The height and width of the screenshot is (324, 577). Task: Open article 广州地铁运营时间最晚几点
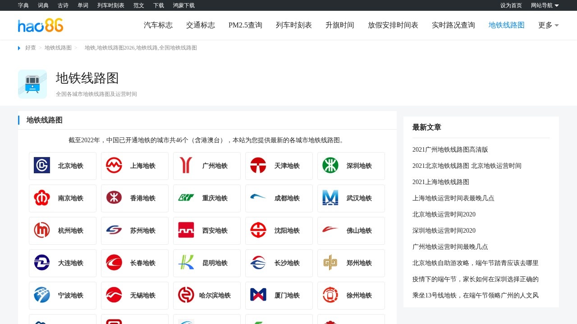coord(450,247)
